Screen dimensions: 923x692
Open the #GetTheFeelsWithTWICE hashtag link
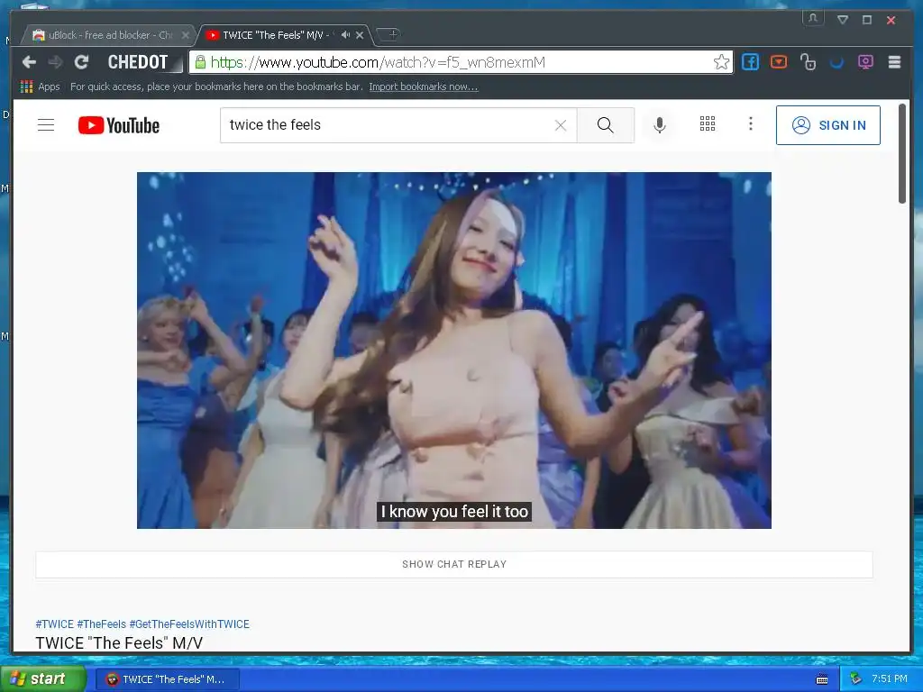tap(189, 624)
